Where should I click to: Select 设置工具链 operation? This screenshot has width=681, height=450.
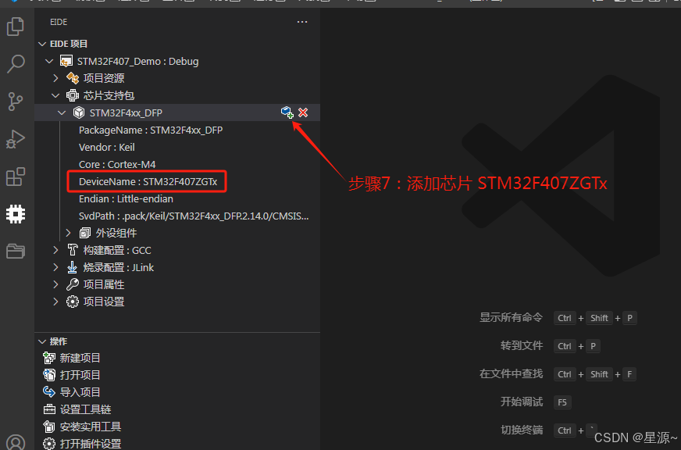[86, 409]
